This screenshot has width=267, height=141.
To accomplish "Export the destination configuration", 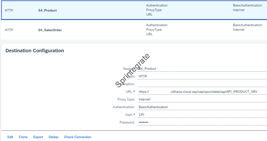I will 38,137.
